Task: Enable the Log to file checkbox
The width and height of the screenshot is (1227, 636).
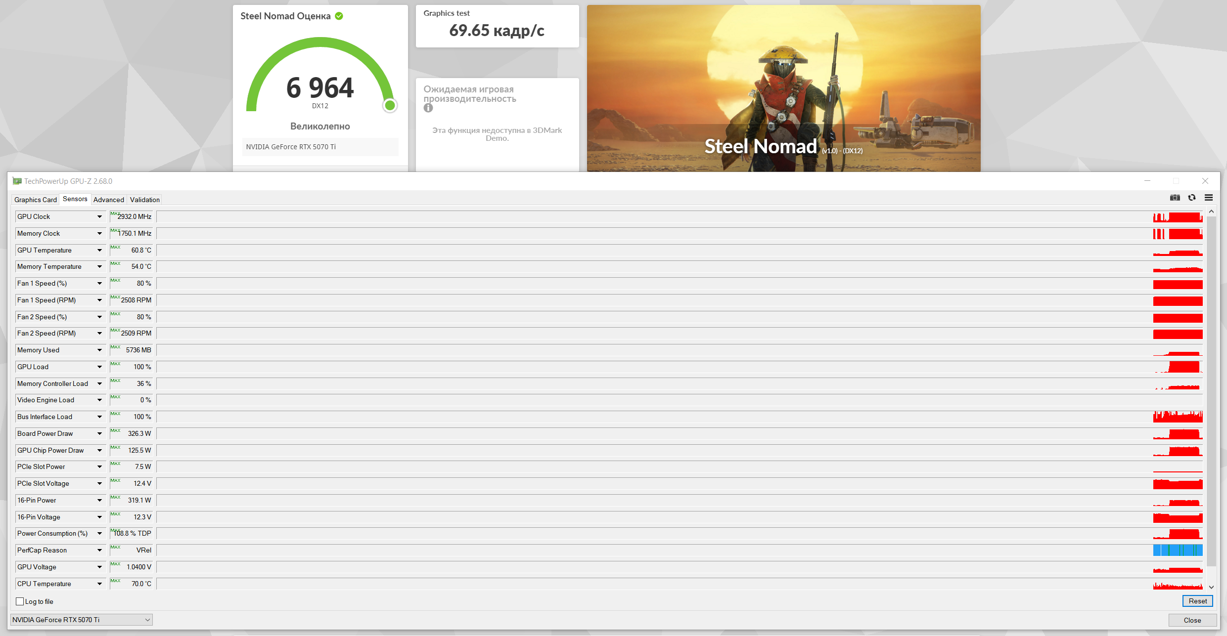Action: 20,601
